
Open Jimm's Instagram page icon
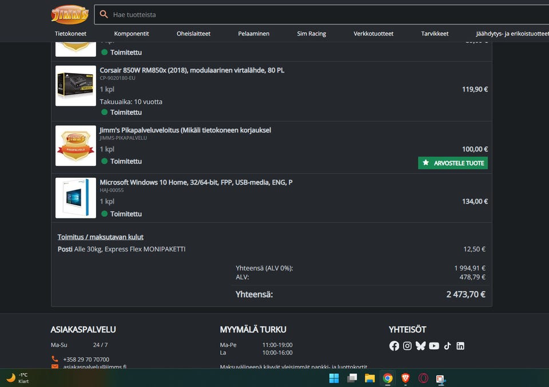pyautogui.click(x=407, y=346)
